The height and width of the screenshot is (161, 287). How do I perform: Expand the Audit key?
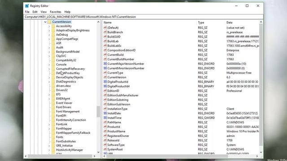(49, 47)
